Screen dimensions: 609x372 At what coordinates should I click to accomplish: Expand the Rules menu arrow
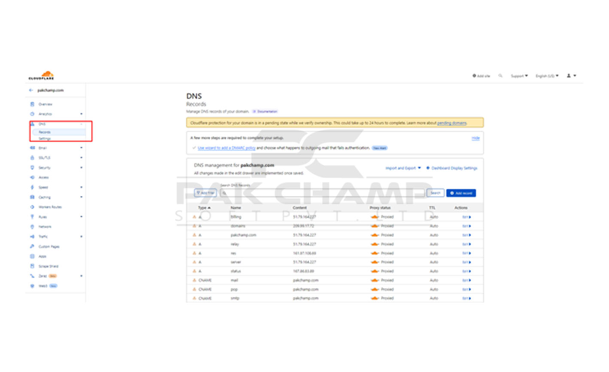81,217
